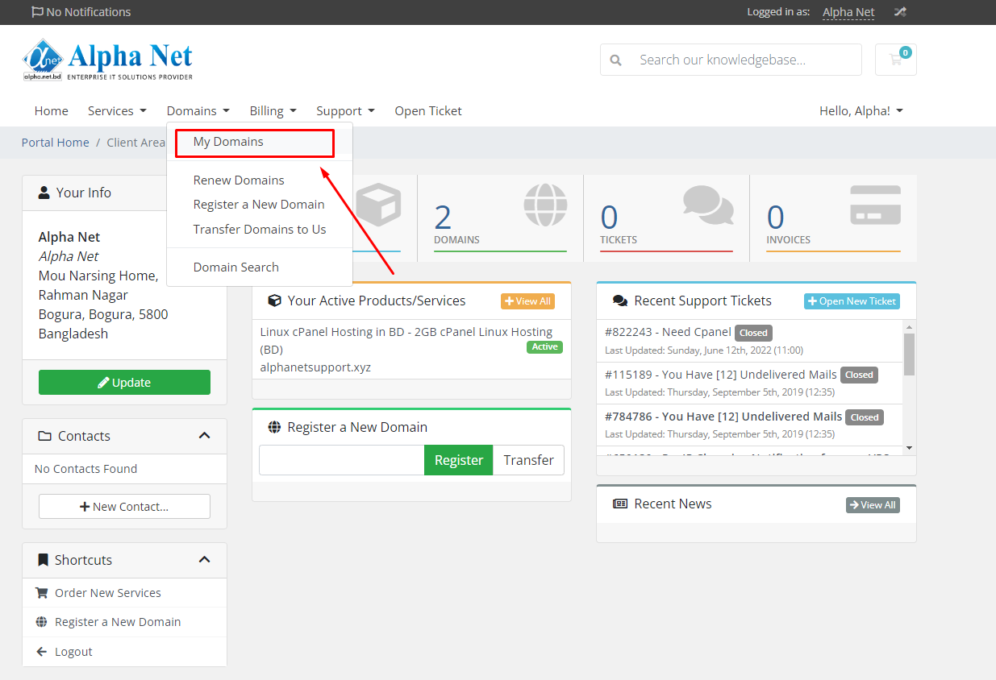
Task: Click the globe icon beside Register a New Domain shortcut
Action: (x=41, y=622)
